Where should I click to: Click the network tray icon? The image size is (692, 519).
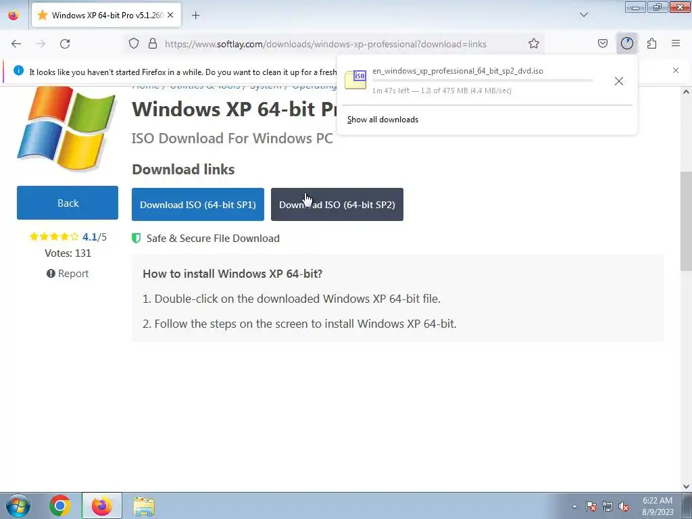coord(608,506)
